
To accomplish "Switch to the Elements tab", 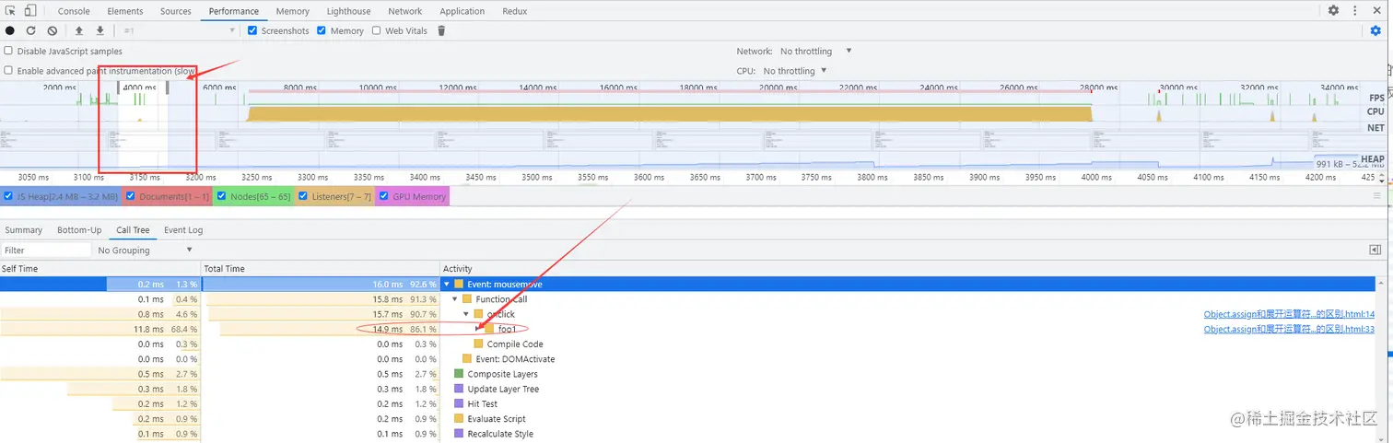I will tap(125, 11).
